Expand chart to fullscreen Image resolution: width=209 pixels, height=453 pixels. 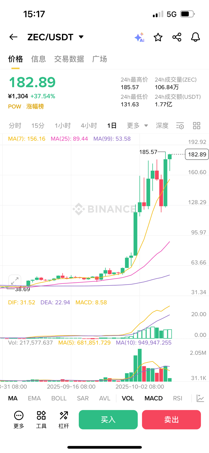coord(15,281)
